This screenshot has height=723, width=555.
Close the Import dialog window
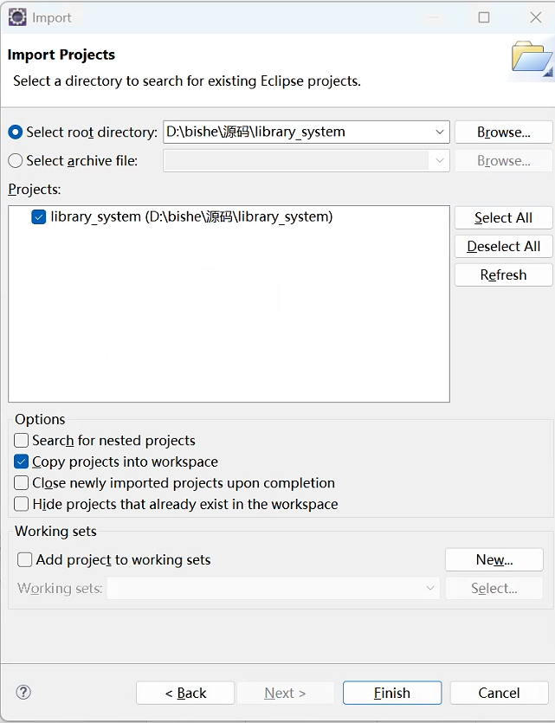(536, 17)
